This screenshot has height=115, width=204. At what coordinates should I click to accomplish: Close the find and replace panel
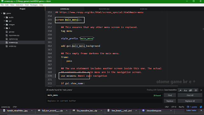[x=201, y=90]
